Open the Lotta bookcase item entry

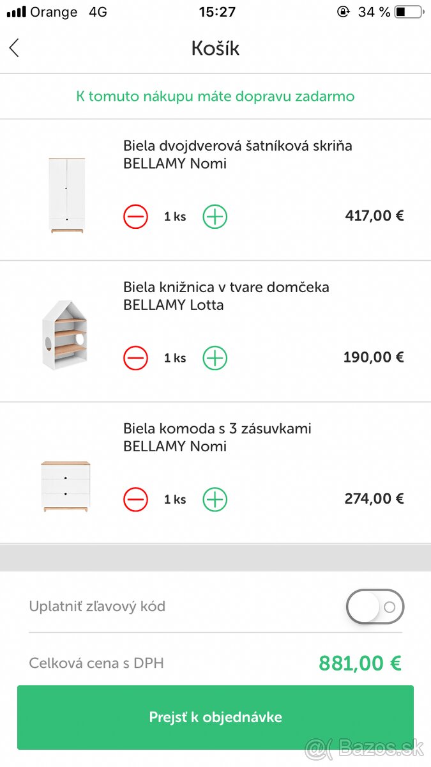(x=225, y=296)
